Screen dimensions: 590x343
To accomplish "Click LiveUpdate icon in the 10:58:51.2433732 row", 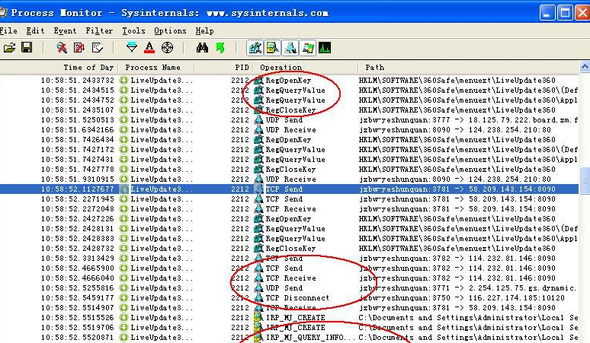I will [123, 81].
